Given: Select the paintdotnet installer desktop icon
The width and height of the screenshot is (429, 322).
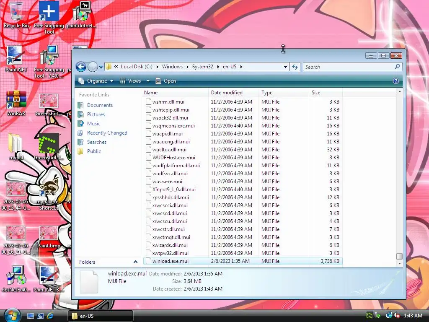Looking at the screenshot, I should click(82, 15).
